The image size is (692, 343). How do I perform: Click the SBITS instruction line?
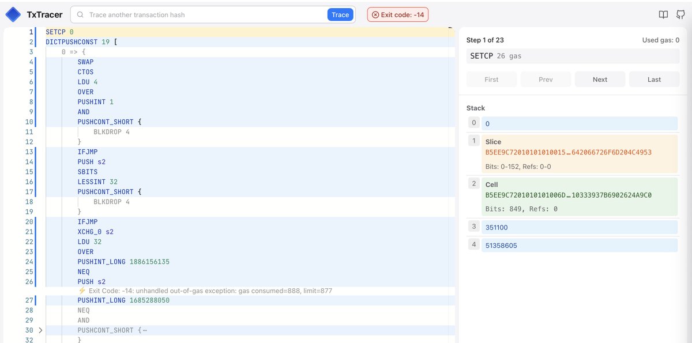88,172
